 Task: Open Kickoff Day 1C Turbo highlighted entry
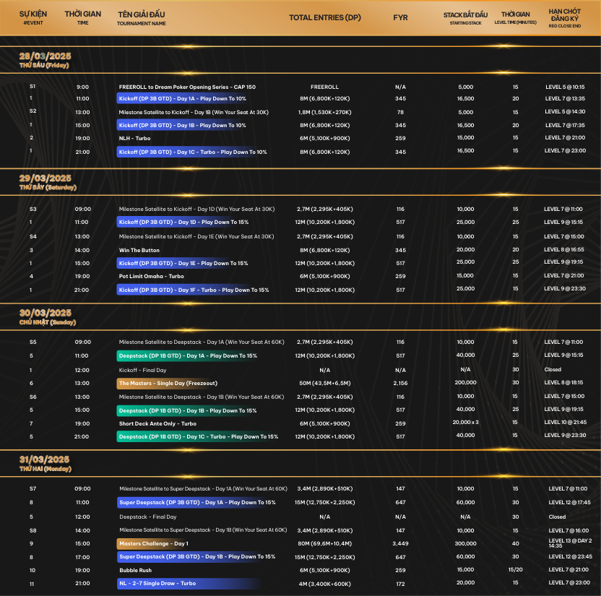pyautogui.click(x=193, y=152)
